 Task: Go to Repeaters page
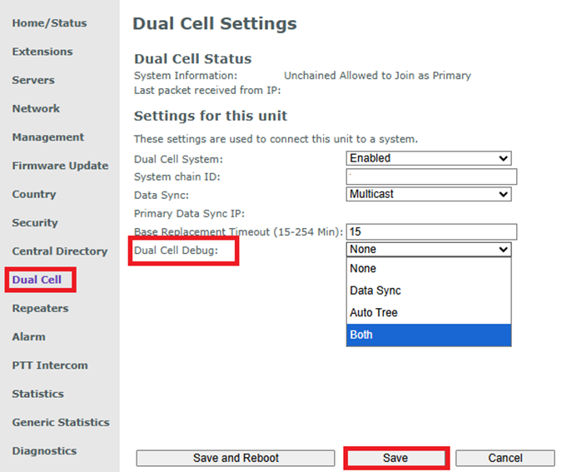(40, 308)
